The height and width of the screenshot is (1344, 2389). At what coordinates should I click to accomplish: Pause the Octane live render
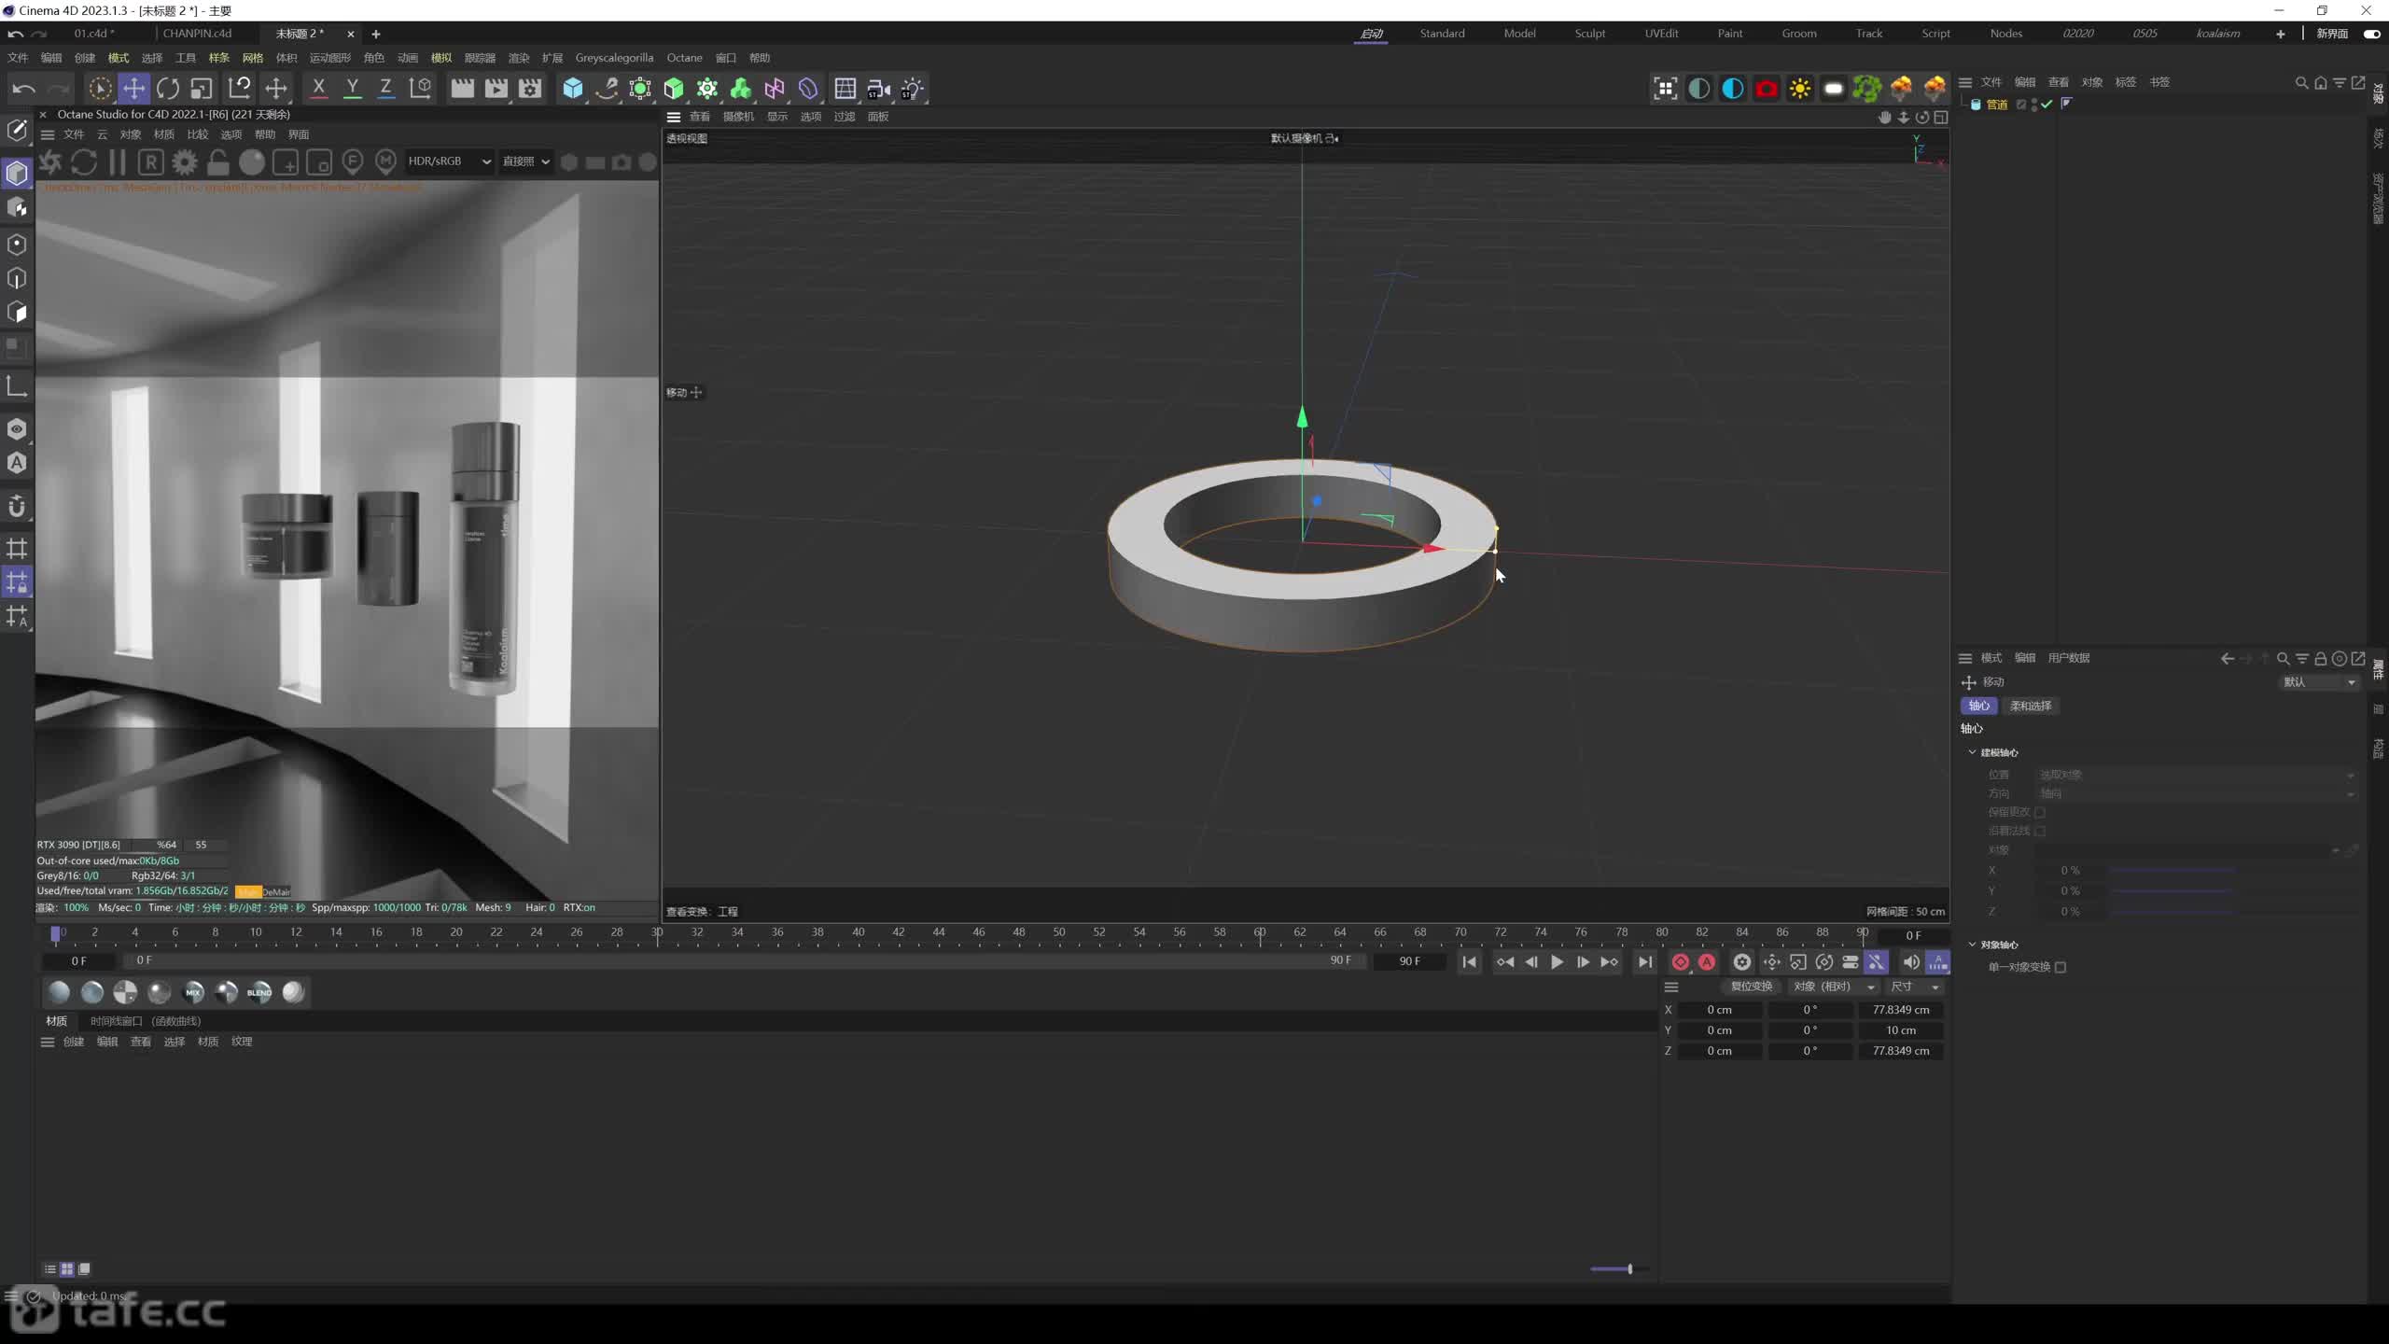tap(118, 162)
